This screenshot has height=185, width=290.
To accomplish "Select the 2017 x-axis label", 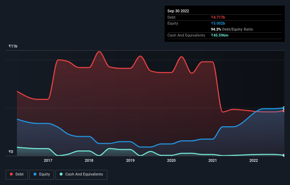I will pos(48,160).
